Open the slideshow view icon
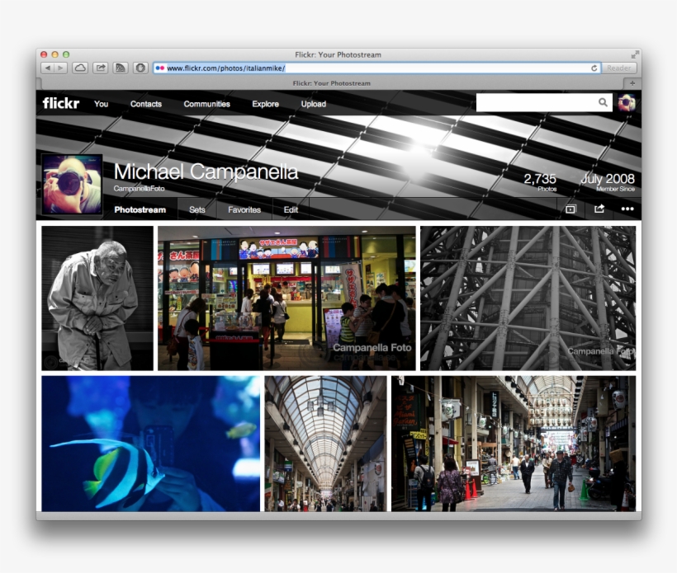677x573 pixels. (570, 210)
